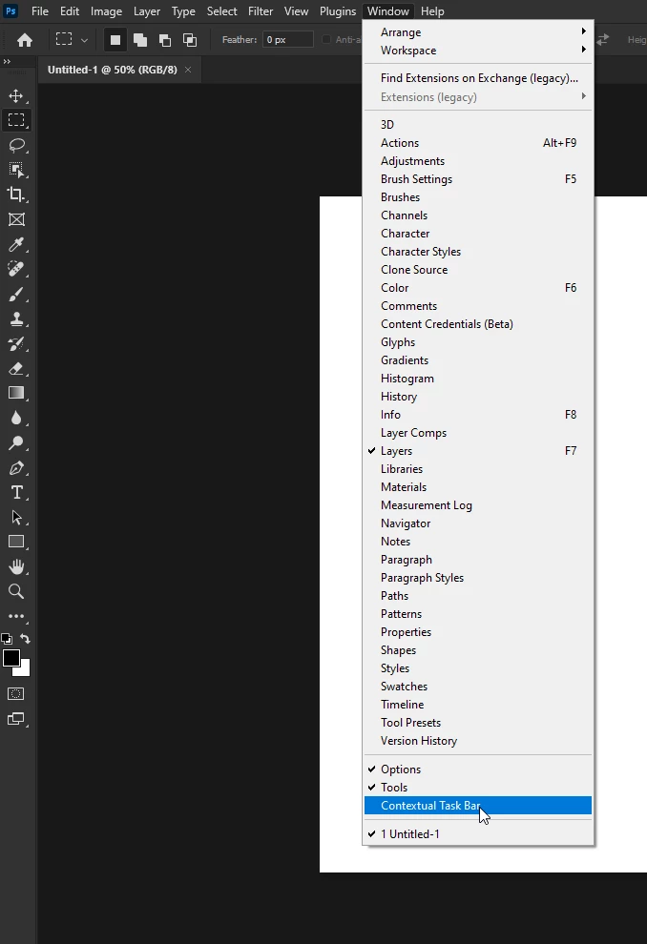Open the Brush Settings panel
Viewport: 647px width, 944px height.
tap(478, 179)
